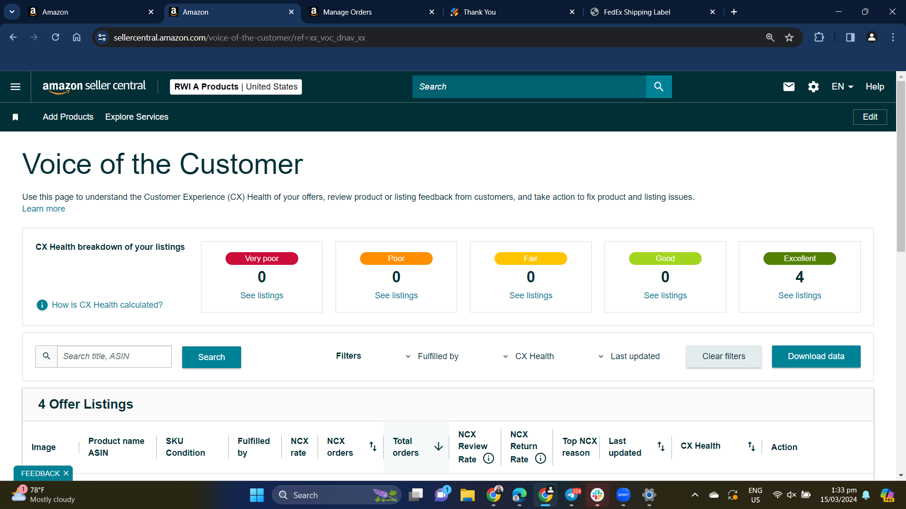Open Add Products in navigation bar
The height and width of the screenshot is (509, 906).
[68, 117]
